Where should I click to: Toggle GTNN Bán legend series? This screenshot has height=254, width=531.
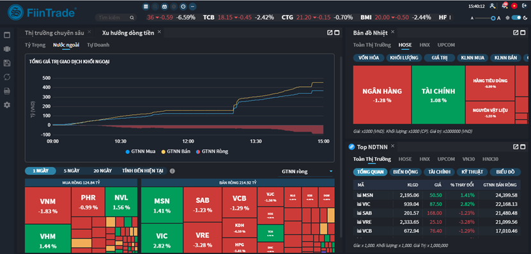tap(176, 151)
